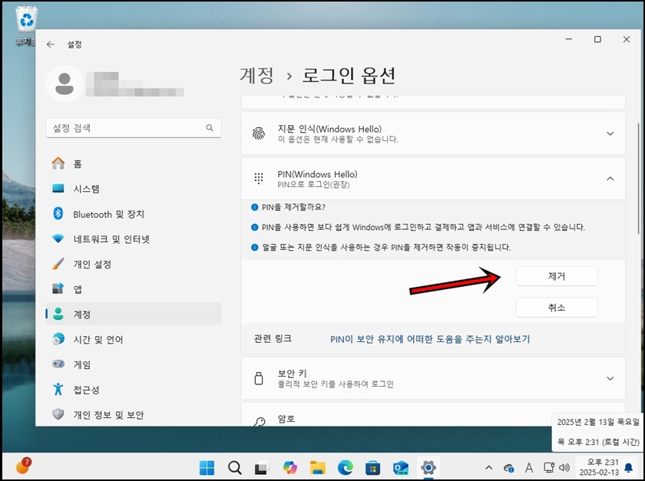The height and width of the screenshot is (481, 645).
Task: Open the notification bell icon
Action: [629, 467]
